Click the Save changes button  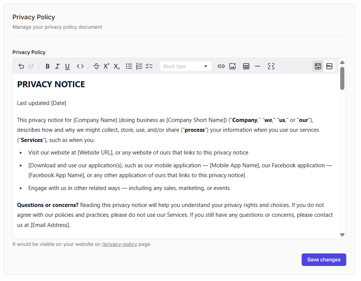tap(324, 260)
